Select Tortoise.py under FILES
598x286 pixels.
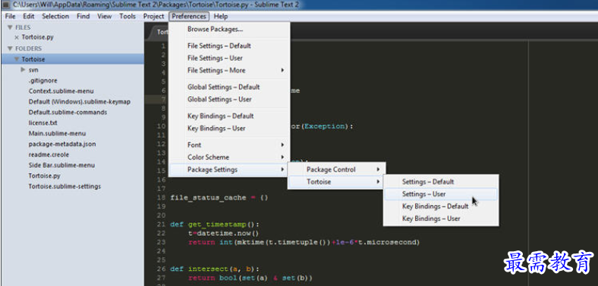click(x=37, y=37)
